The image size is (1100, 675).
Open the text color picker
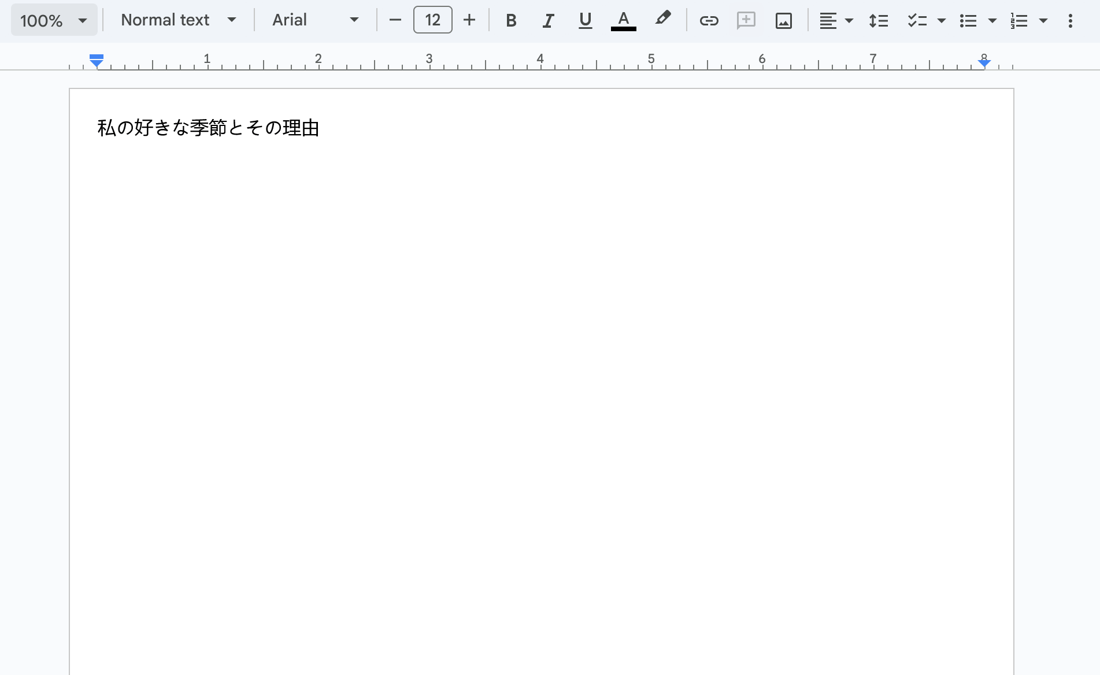623,21
